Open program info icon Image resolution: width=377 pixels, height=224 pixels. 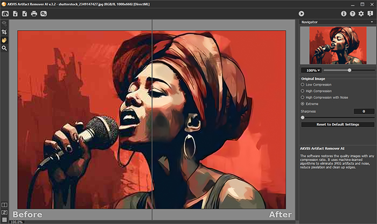click(x=344, y=13)
